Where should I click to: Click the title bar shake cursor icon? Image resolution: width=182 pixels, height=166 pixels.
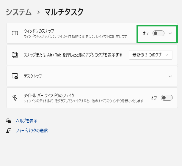click(15, 98)
